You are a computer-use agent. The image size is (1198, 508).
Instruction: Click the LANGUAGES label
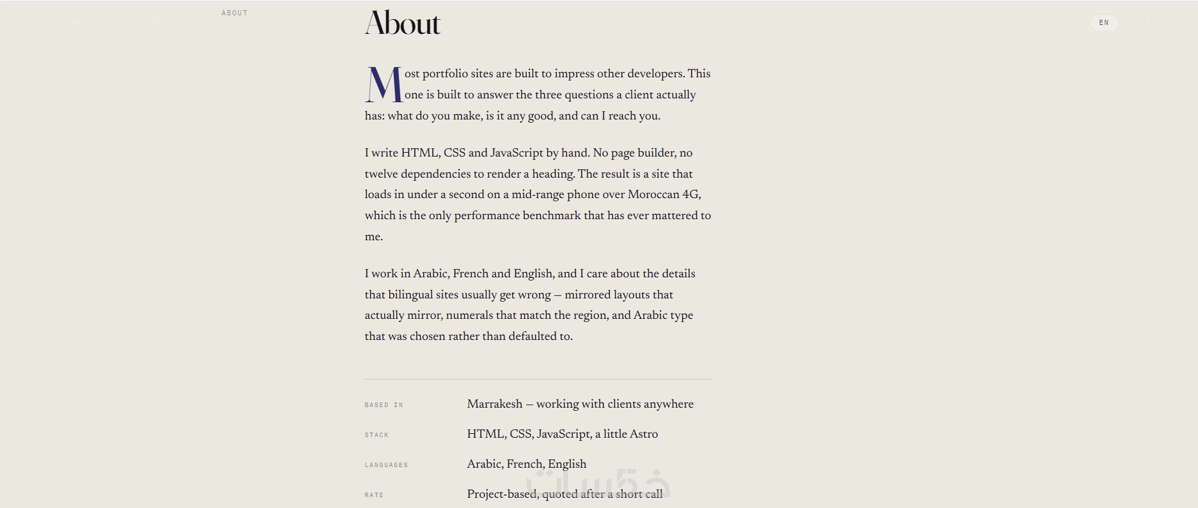pyautogui.click(x=386, y=465)
